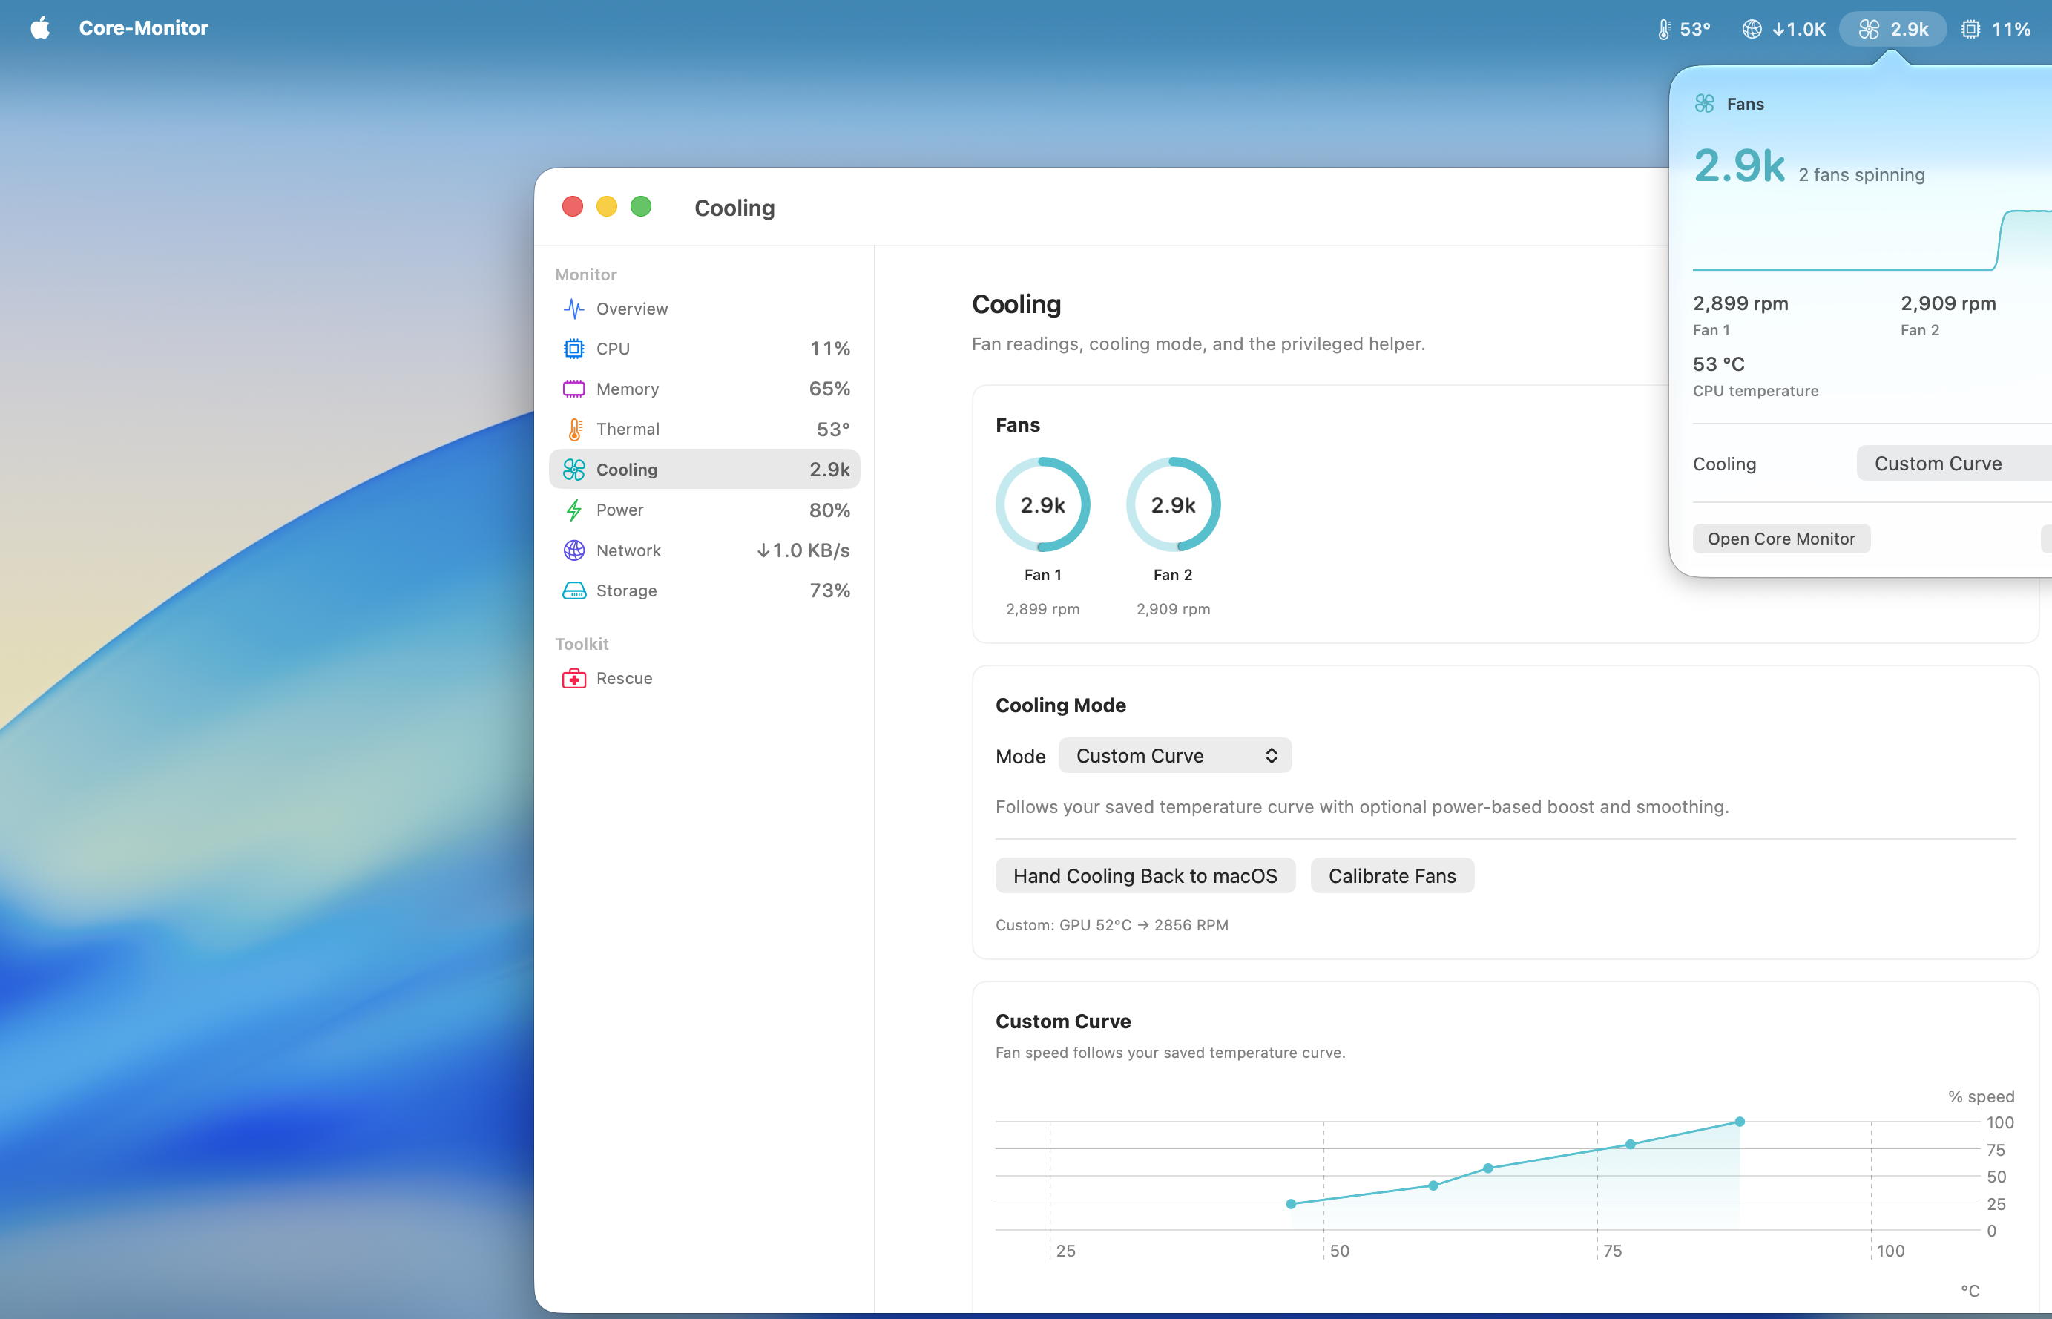Open the Memory section
Image resolution: width=2052 pixels, height=1319 pixels.
[704, 389]
